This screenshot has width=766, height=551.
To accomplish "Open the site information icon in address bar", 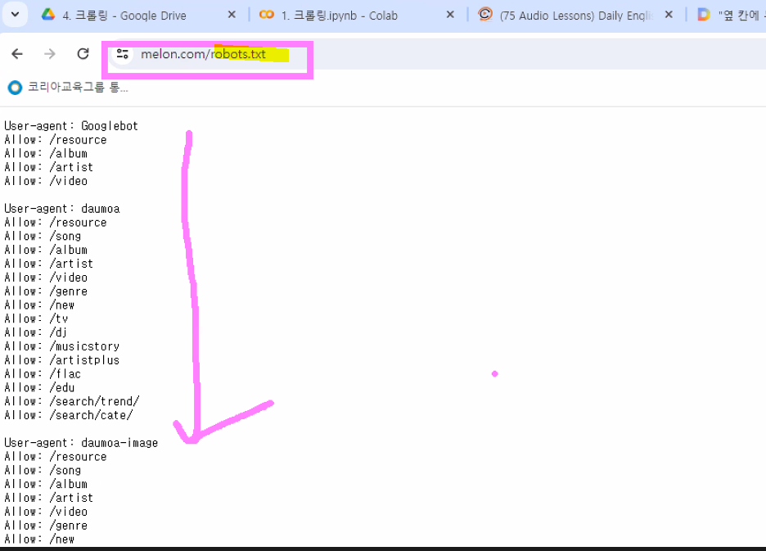I will pyautogui.click(x=122, y=54).
